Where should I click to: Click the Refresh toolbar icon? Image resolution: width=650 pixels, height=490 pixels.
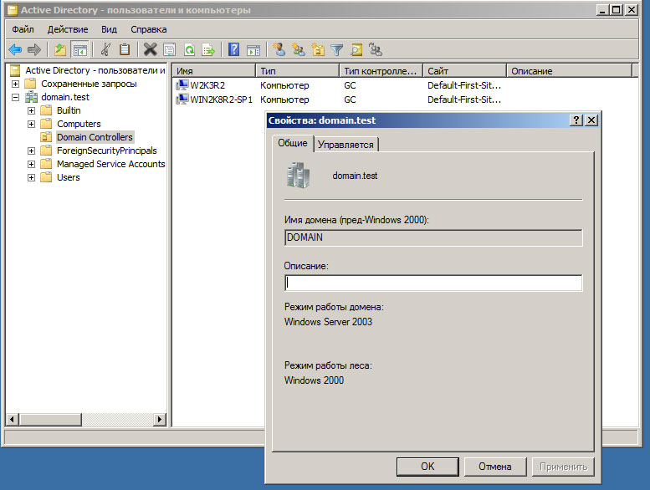coord(189,50)
